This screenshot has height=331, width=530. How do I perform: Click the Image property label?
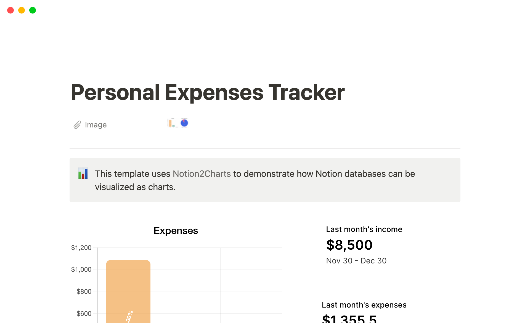[x=96, y=125]
